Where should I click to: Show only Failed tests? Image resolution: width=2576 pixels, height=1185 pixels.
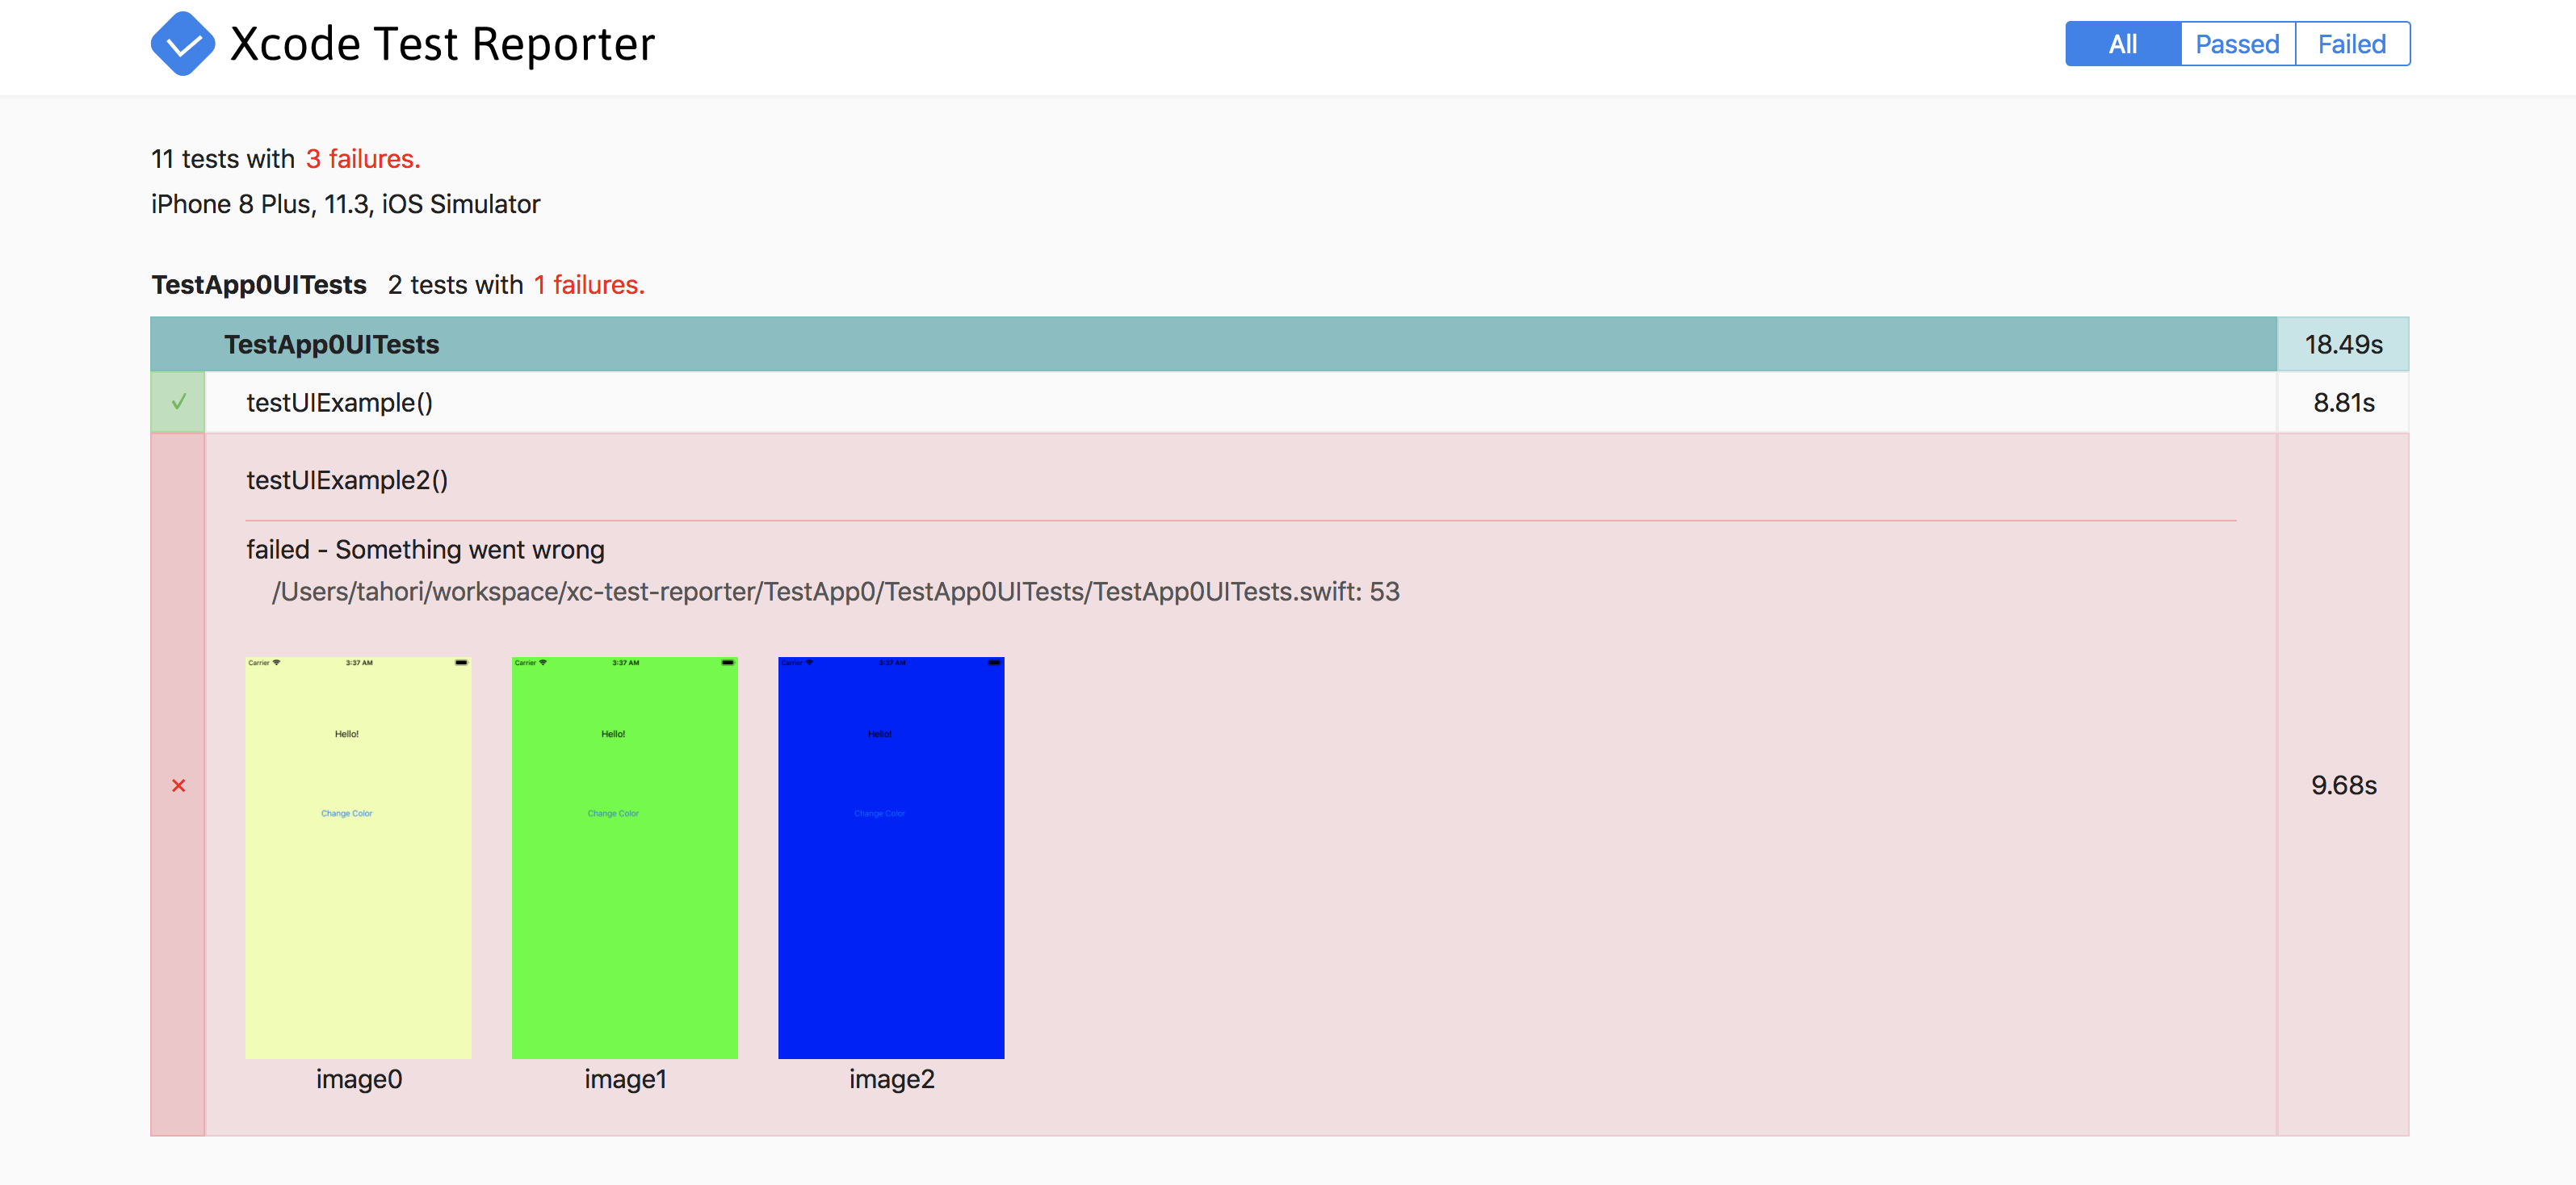click(2351, 44)
